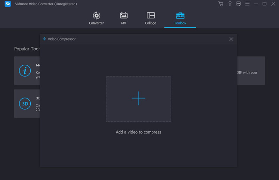Image resolution: width=279 pixels, height=180 pixels.
Task: Open the hamburger menu in title bar
Action: click(247, 4)
